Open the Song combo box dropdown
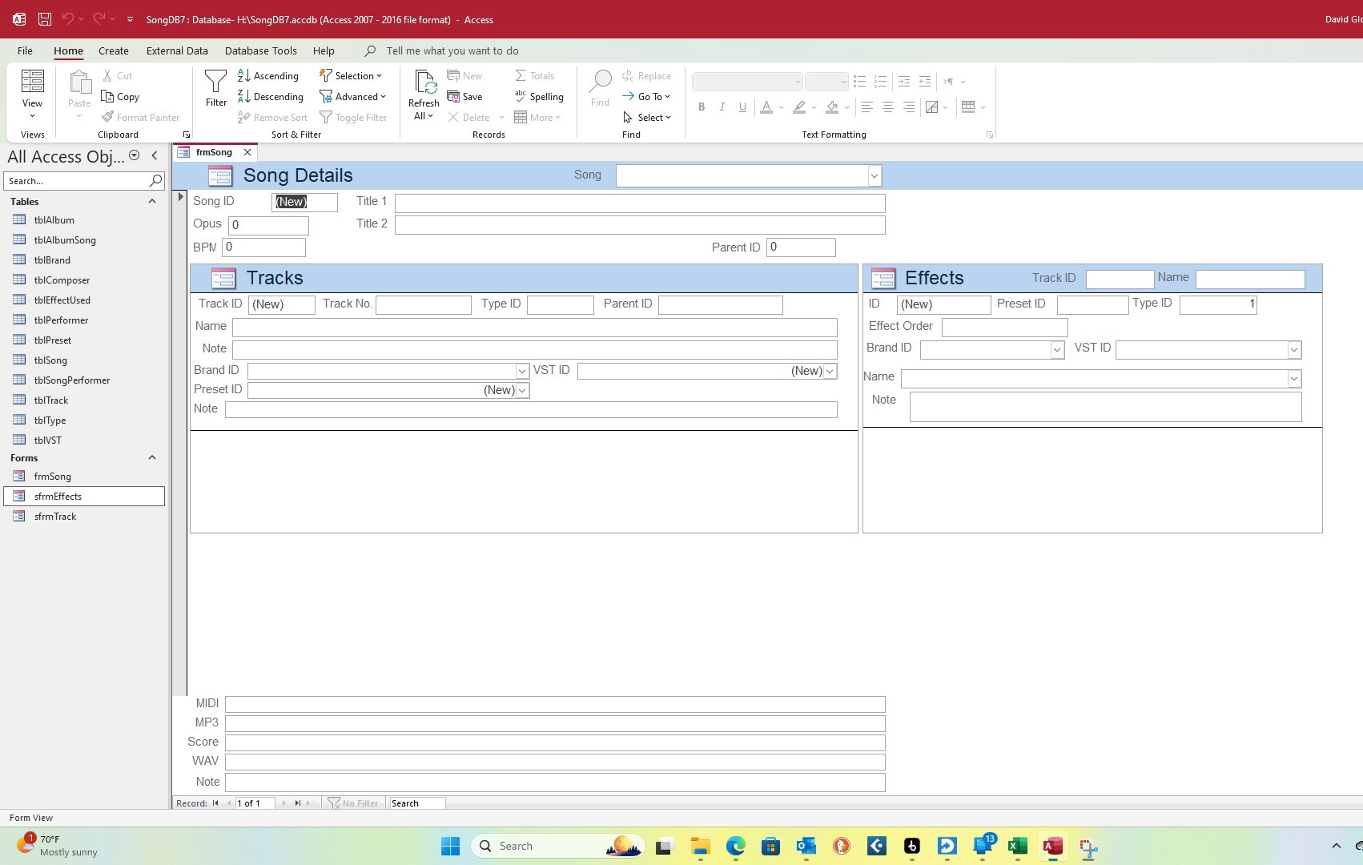 tap(874, 176)
